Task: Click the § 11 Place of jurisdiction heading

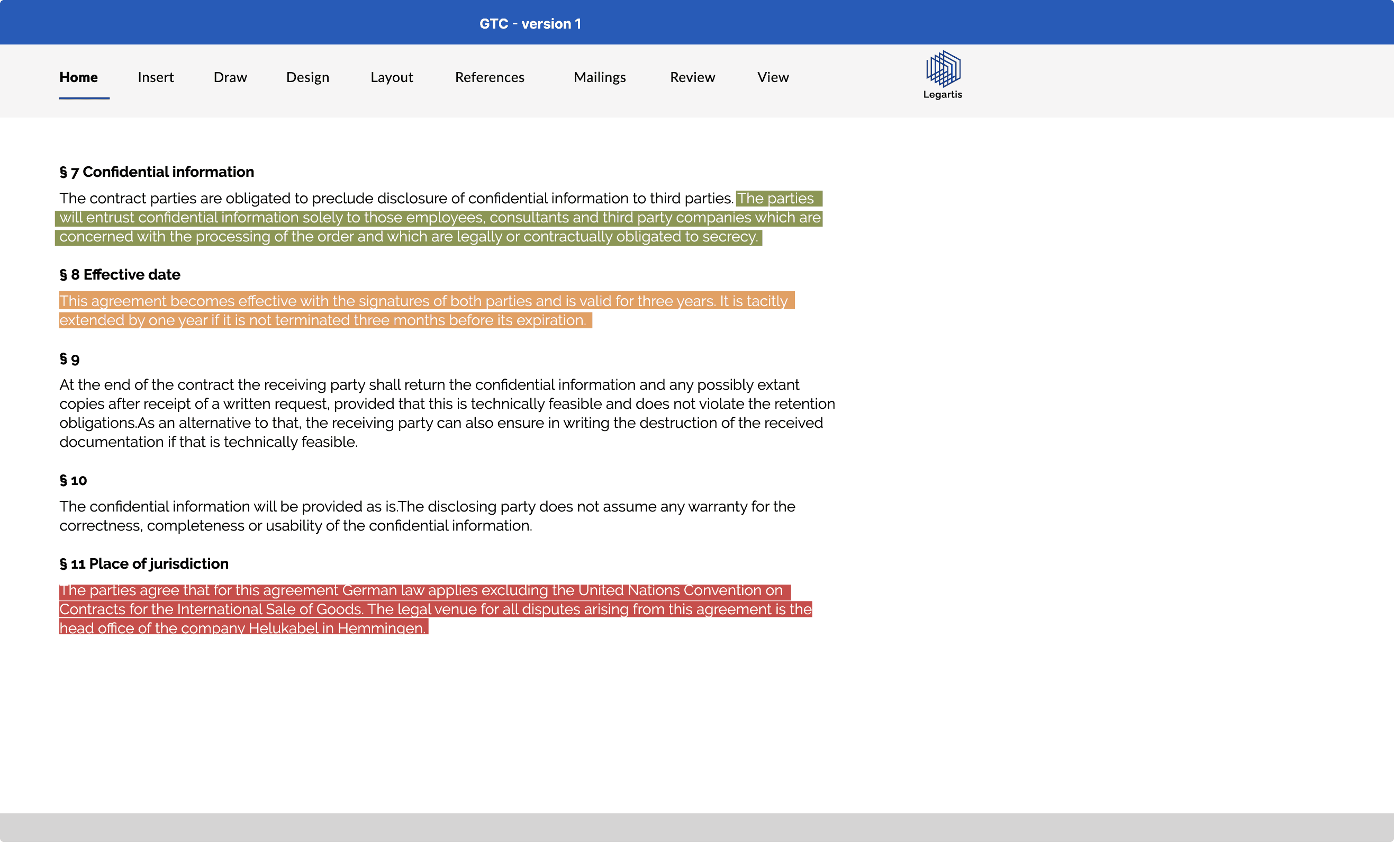Action: pos(144,564)
